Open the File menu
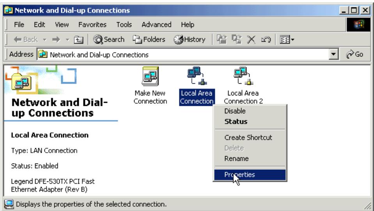Image resolution: width=374 pixels, height=211 pixels. (x=19, y=25)
